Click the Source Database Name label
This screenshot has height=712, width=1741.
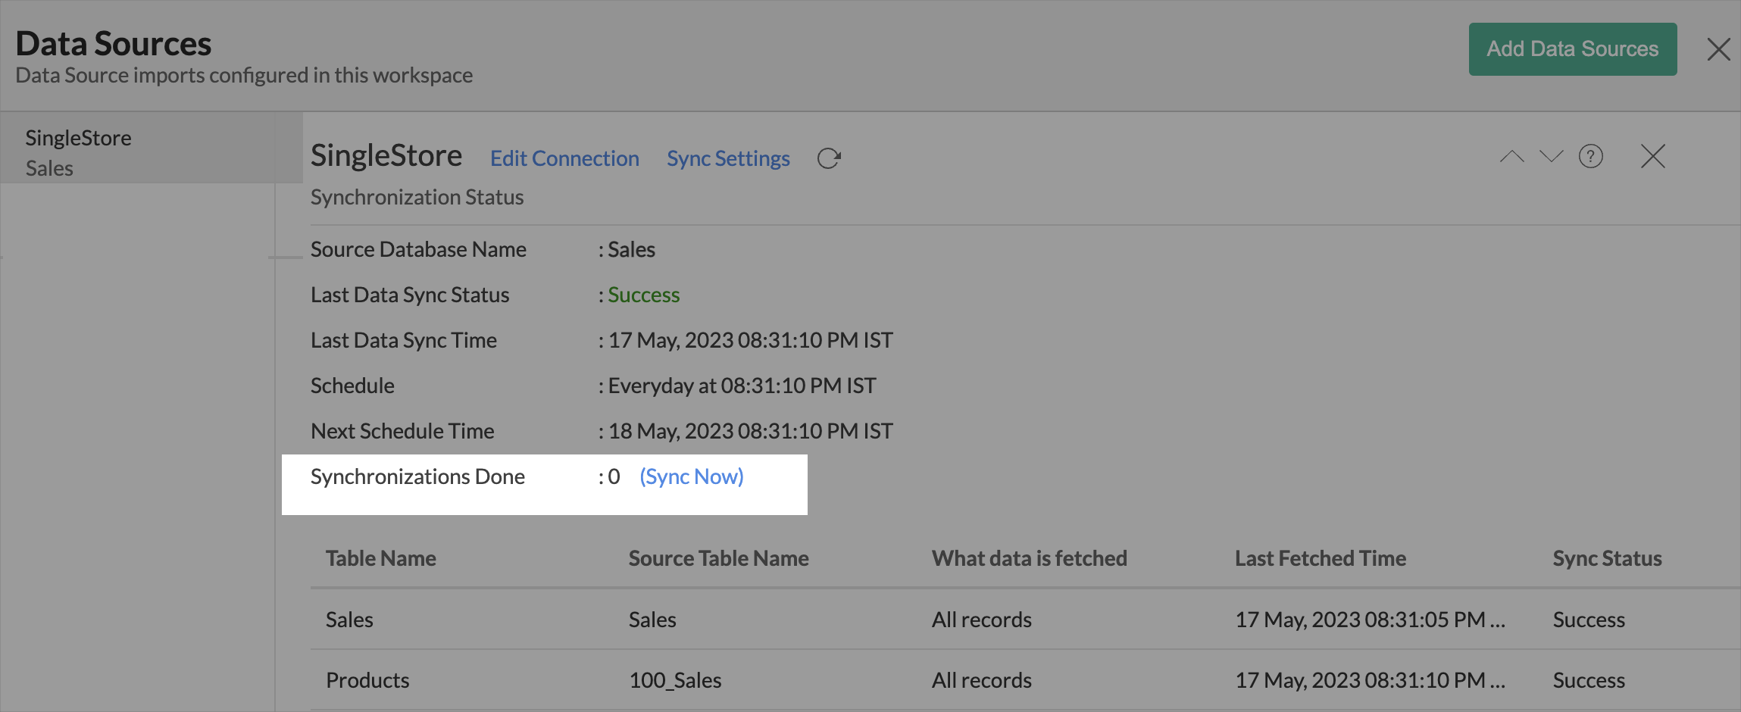pyautogui.click(x=418, y=249)
